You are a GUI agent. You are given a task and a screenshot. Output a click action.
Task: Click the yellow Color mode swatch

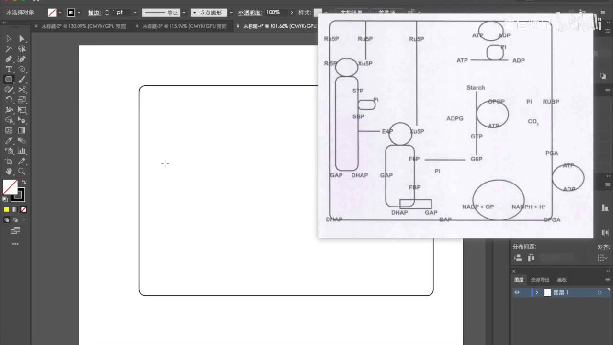point(7,209)
